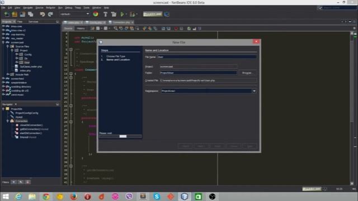Open Windows Start button in taskbar
Image resolution: width=358 pixels, height=201 pixels.
click(5, 197)
